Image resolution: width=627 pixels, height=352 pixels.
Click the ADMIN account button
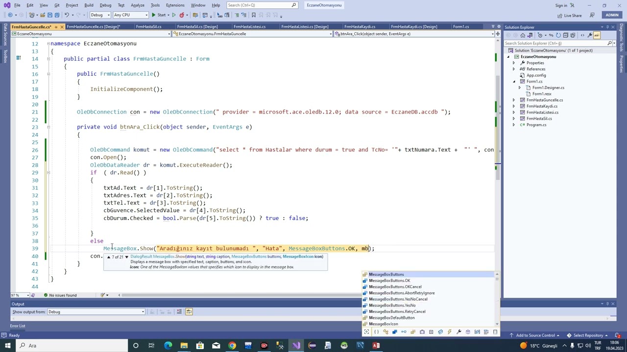pos(611,15)
